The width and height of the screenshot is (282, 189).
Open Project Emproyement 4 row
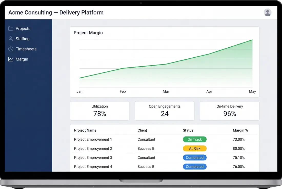[165, 167]
